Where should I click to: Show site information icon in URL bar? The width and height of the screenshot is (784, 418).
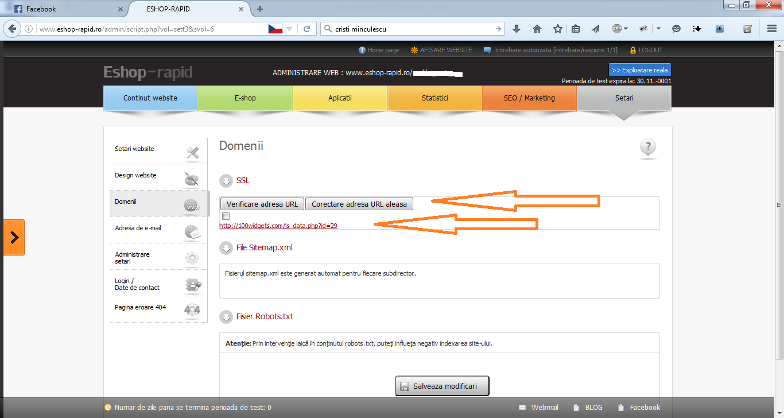pos(29,29)
